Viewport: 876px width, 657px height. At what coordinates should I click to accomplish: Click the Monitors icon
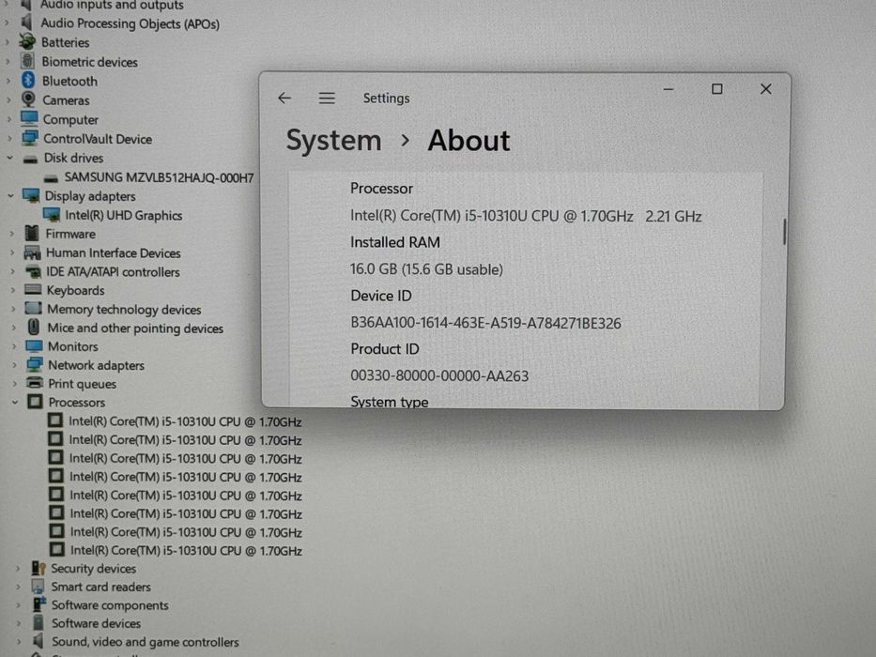coord(34,345)
